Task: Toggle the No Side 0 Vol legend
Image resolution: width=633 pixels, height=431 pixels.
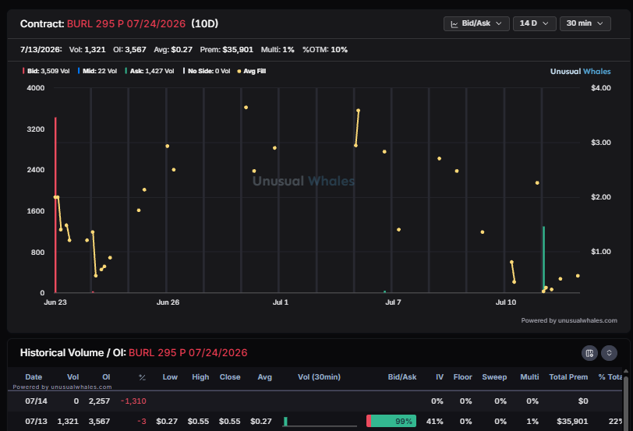Action: point(207,71)
